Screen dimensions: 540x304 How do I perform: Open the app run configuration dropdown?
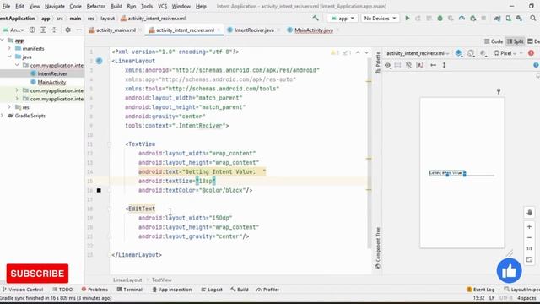pyautogui.click(x=343, y=19)
